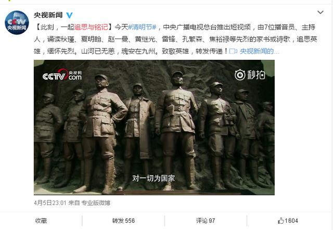Play the sculpture video thumbnail

click(x=154, y=127)
